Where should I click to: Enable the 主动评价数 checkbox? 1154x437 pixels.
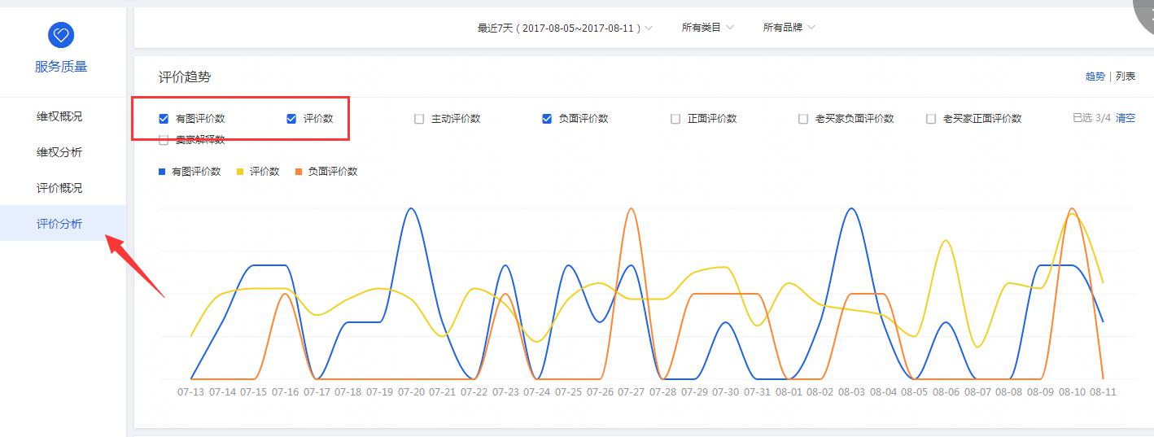(419, 119)
